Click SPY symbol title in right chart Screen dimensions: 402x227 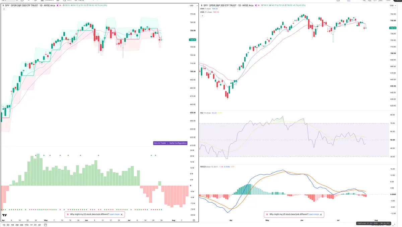tap(229, 5)
